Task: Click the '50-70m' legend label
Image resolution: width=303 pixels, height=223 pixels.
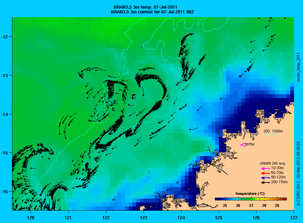Action: pyautogui.click(x=277, y=173)
